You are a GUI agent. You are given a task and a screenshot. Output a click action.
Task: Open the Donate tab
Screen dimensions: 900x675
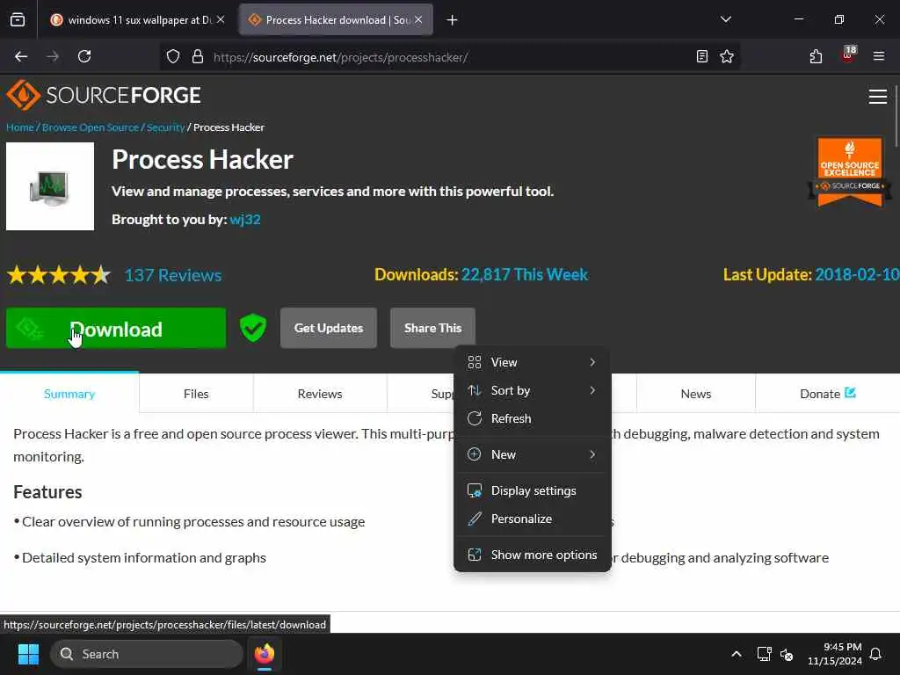point(827,394)
